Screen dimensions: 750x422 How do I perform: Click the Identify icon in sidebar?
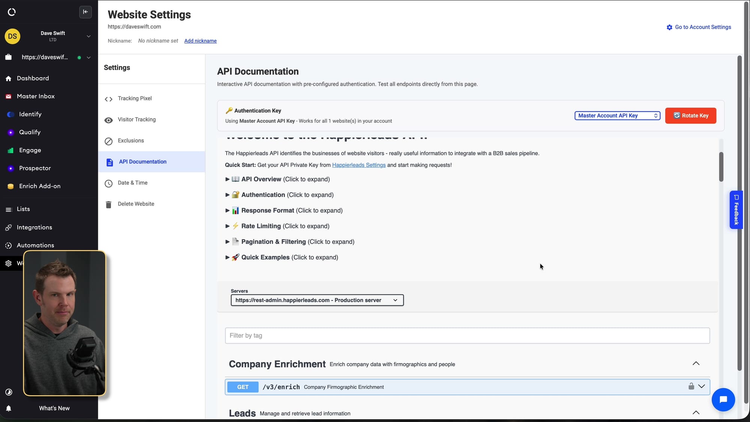tap(10, 114)
